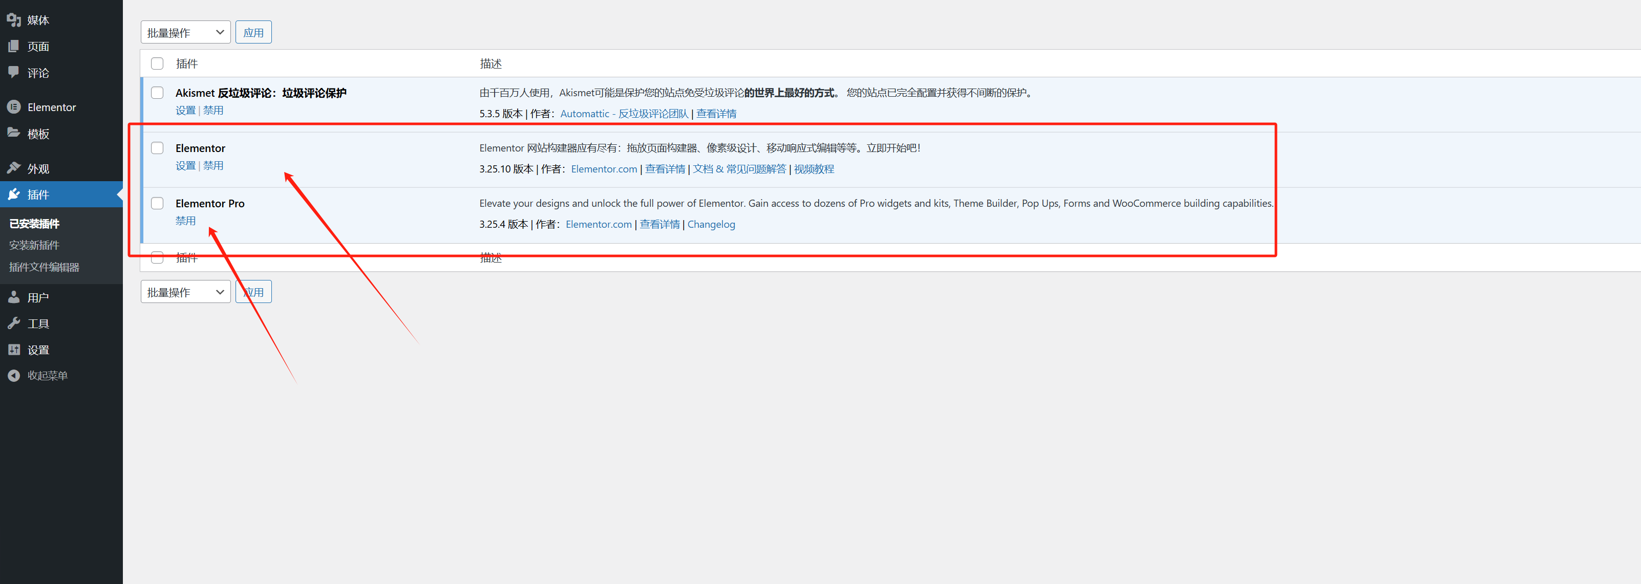Open Elementor video tutorials (视频教程) link
This screenshot has width=1641, height=584.
click(814, 169)
